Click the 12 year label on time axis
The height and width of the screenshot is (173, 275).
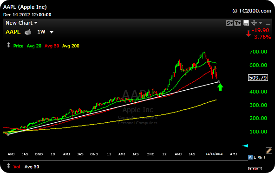pyautogui.click(x=164, y=154)
